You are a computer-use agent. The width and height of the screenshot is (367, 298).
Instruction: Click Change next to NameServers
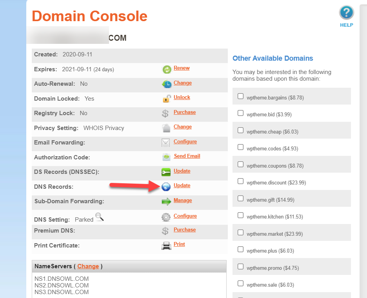(88, 266)
